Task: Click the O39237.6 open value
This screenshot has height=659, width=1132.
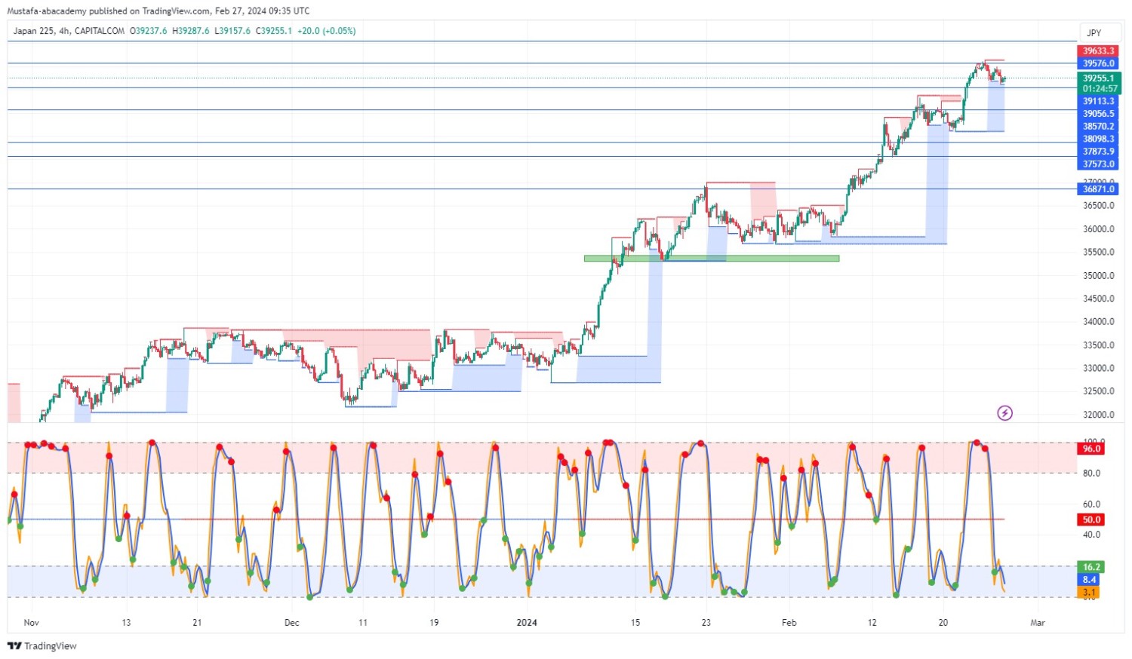Action: [149, 31]
